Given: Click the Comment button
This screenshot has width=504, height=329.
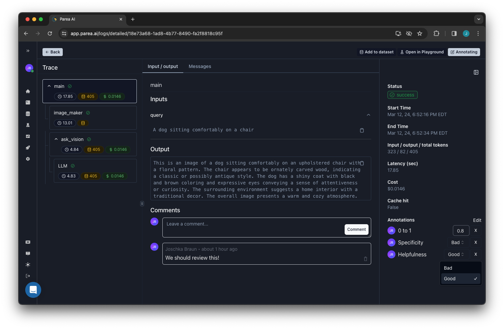Looking at the screenshot, I should (x=357, y=230).
